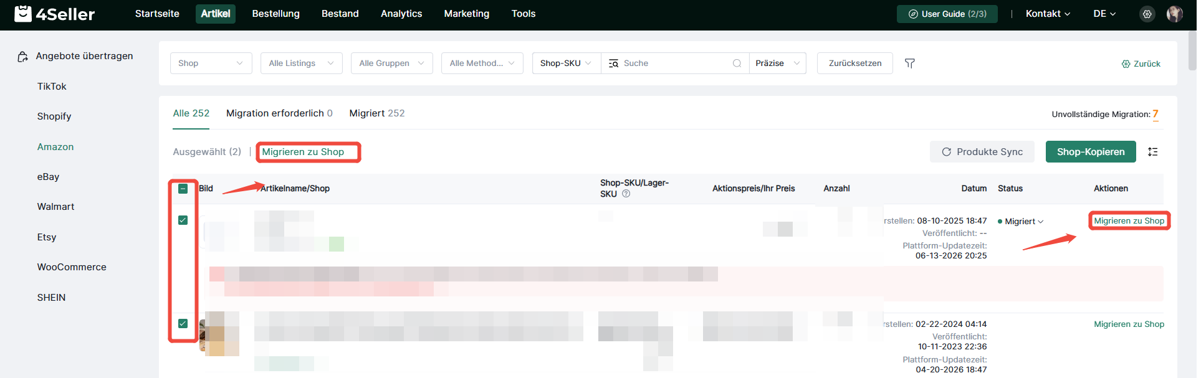Open the Analytics menu
The image size is (1201, 378).
tap(401, 14)
